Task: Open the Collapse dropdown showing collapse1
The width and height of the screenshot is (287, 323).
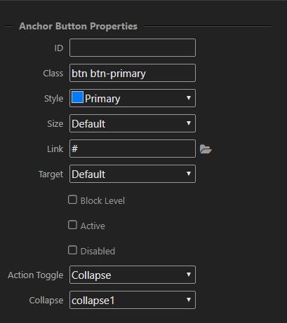Action: [x=133, y=300]
